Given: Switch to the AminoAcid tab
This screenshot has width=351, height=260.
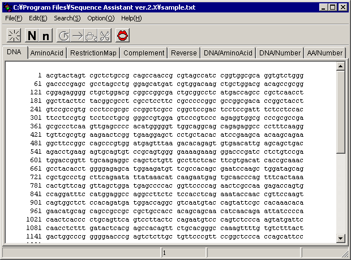Looking at the screenshot, I should [46, 53].
